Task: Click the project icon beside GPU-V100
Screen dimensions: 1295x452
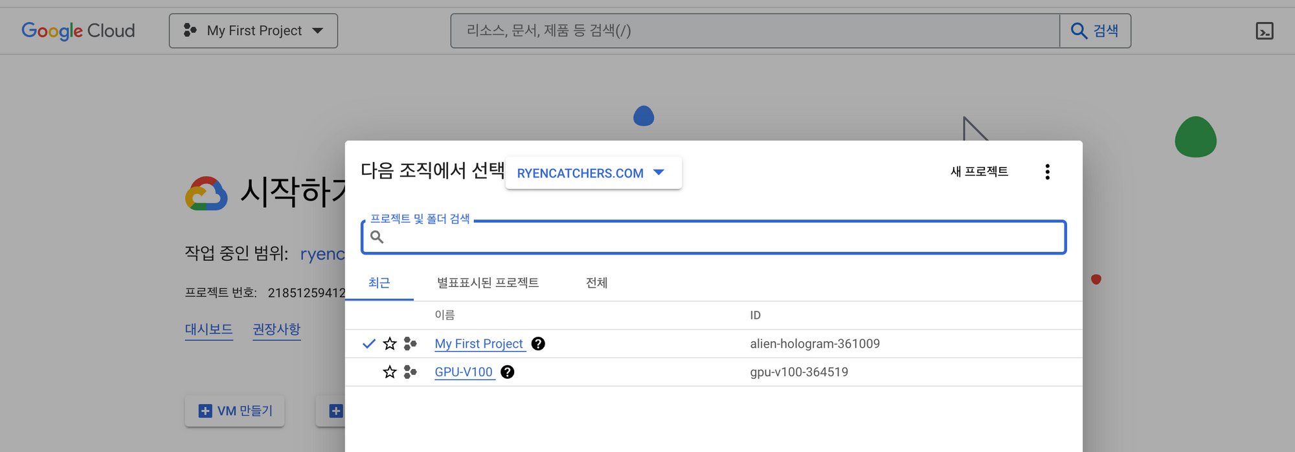Action: tap(410, 372)
